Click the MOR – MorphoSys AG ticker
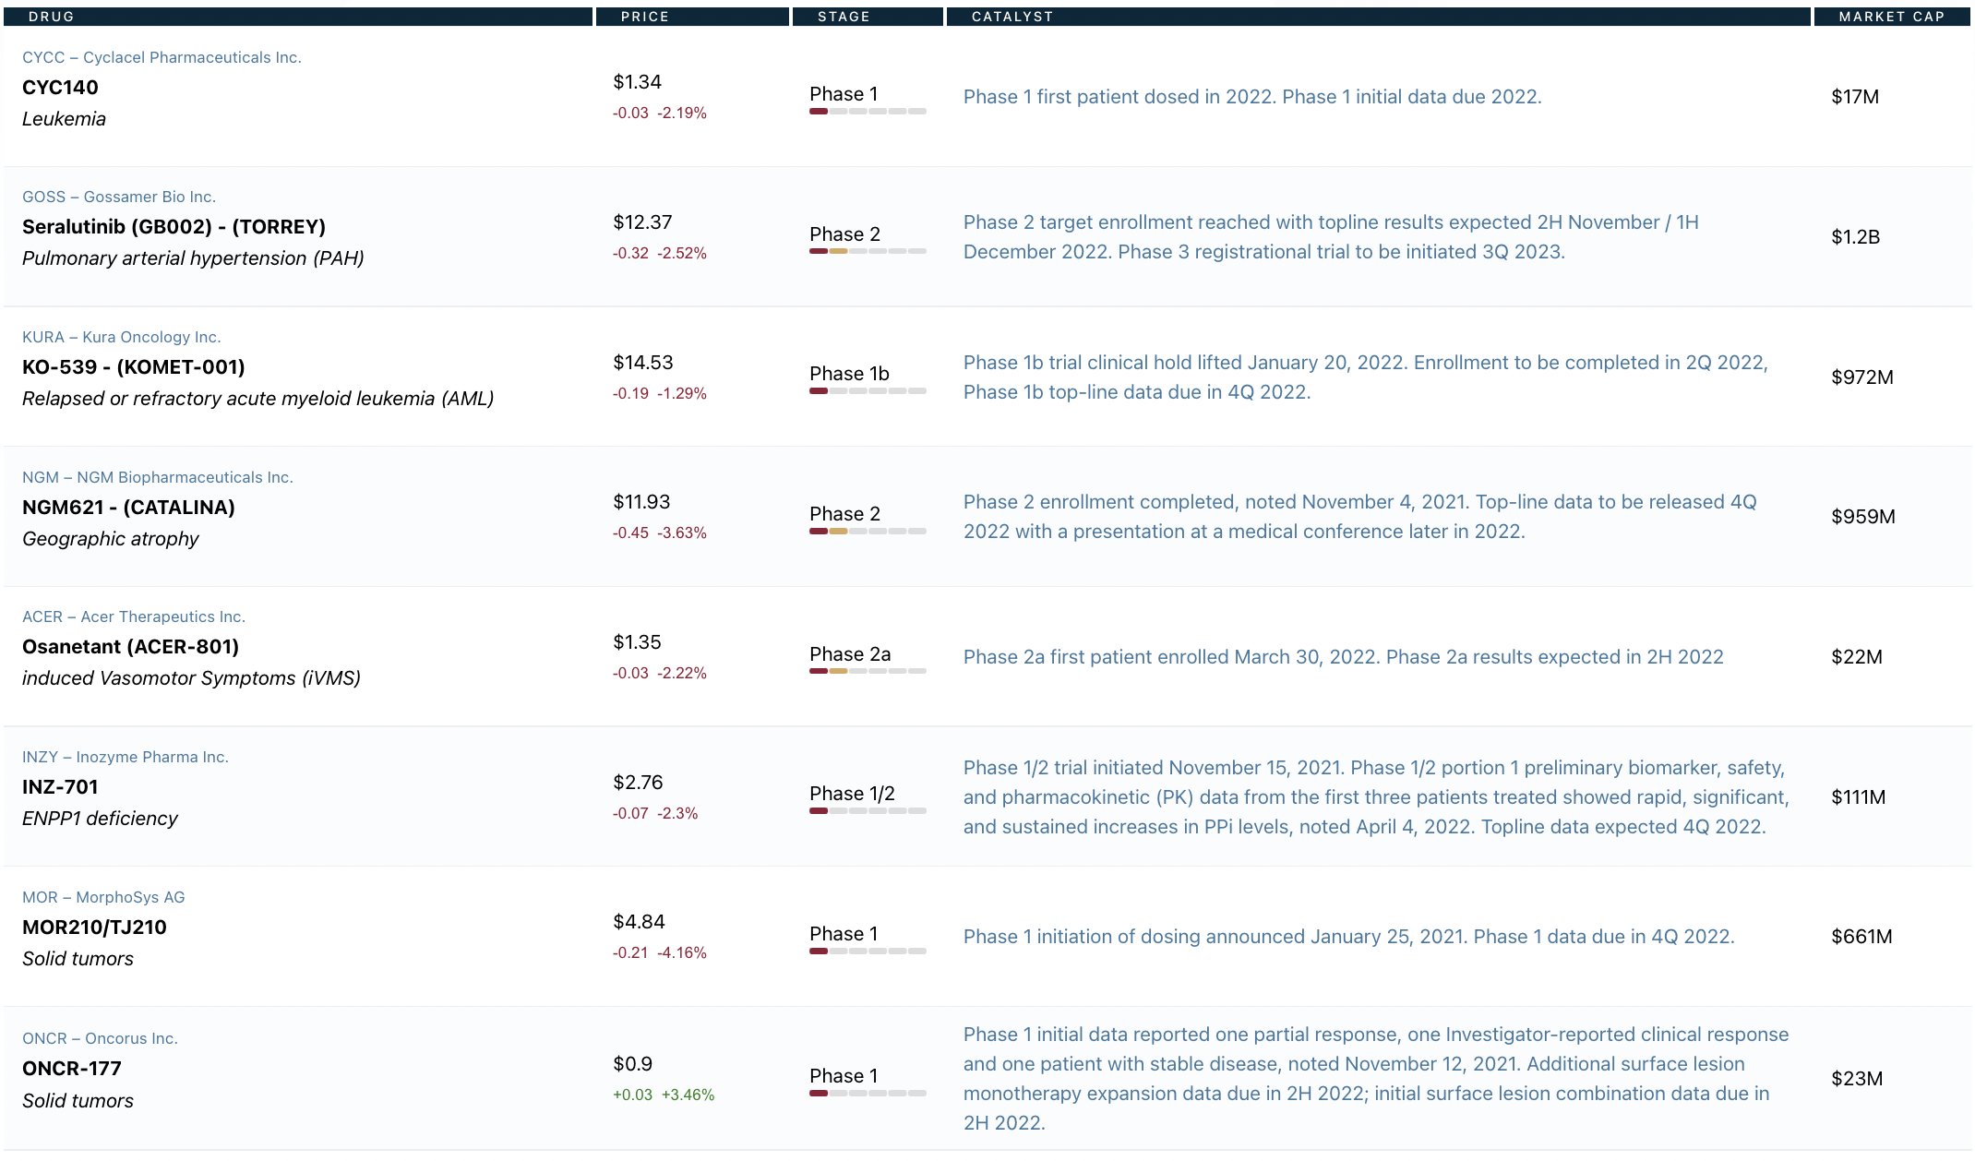Image resolution: width=1975 pixels, height=1161 pixels. 103,896
